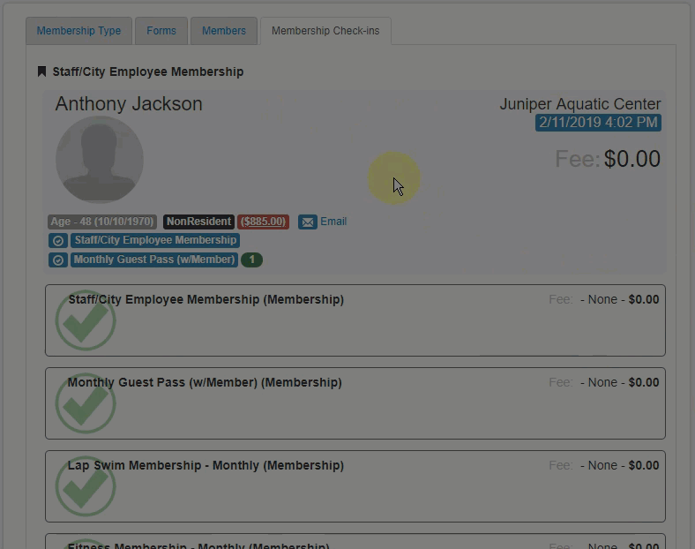Image resolution: width=695 pixels, height=549 pixels.
Task: Click the Email link text
Action: [x=333, y=222]
